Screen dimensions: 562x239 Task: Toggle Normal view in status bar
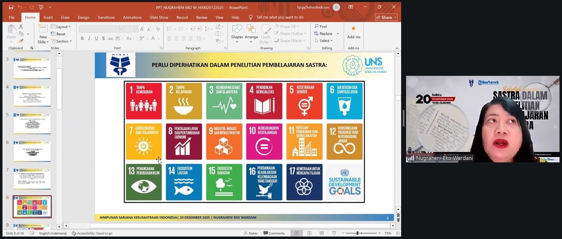pyautogui.click(x=296, y=233)
